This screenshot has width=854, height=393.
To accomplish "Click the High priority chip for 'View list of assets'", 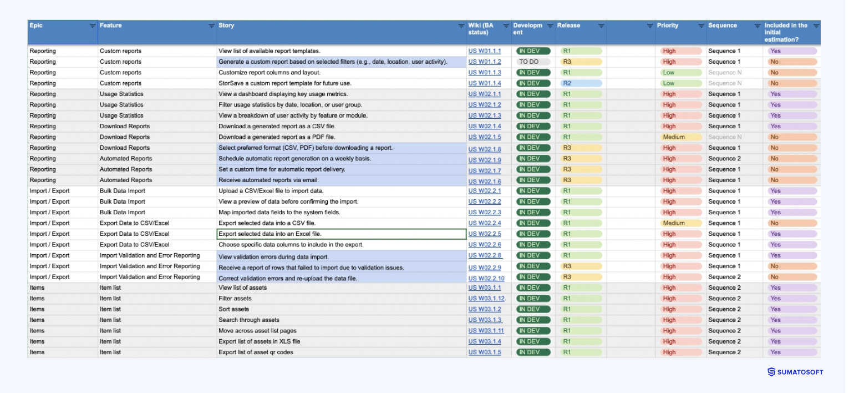I will tap(681, 288).
